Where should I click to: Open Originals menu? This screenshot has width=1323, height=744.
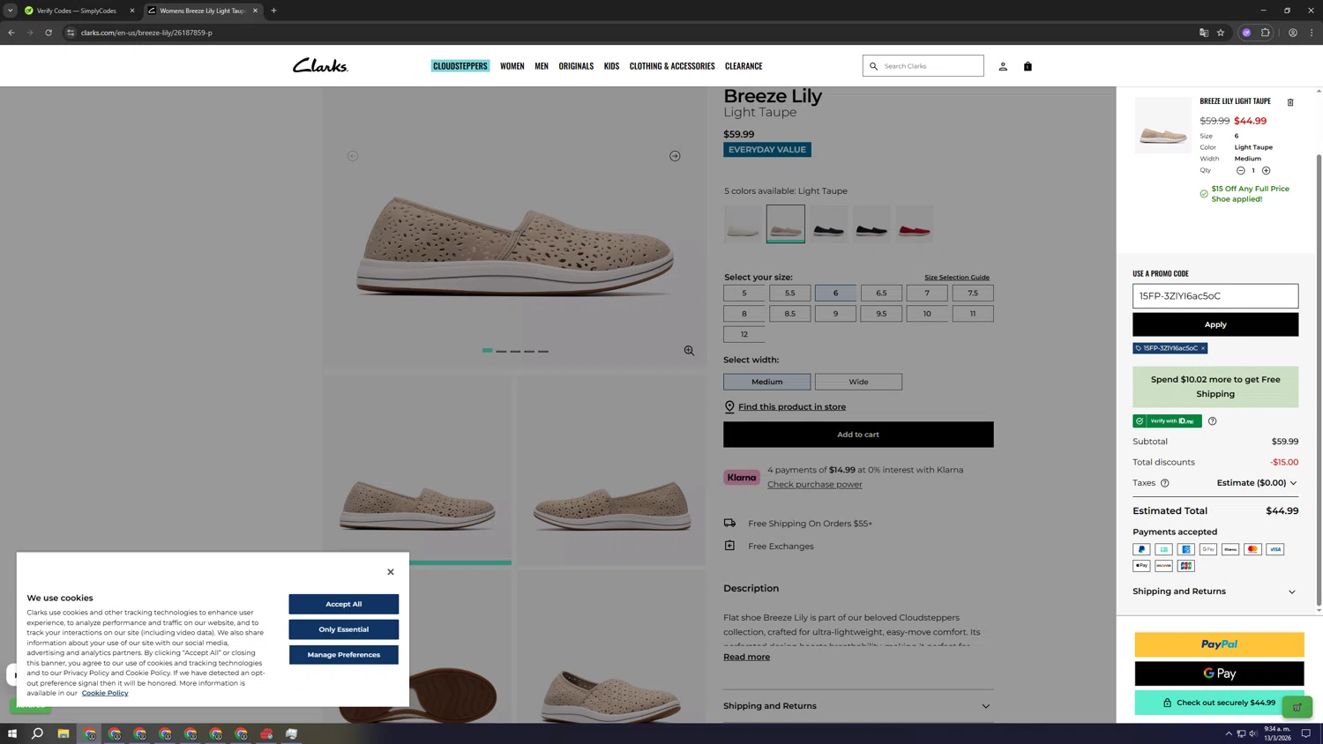576,66
